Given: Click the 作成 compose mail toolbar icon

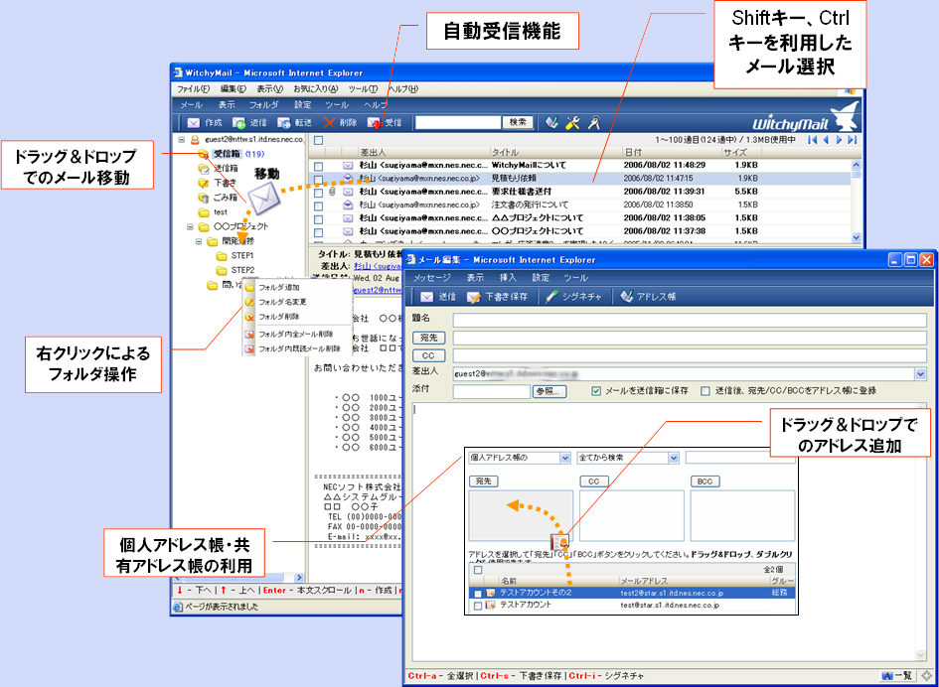Looking at the screenshot, I should click(x=193, y=123).
